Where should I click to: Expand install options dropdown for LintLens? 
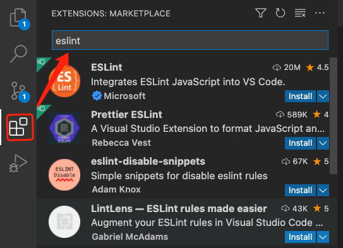pos(323,237)
